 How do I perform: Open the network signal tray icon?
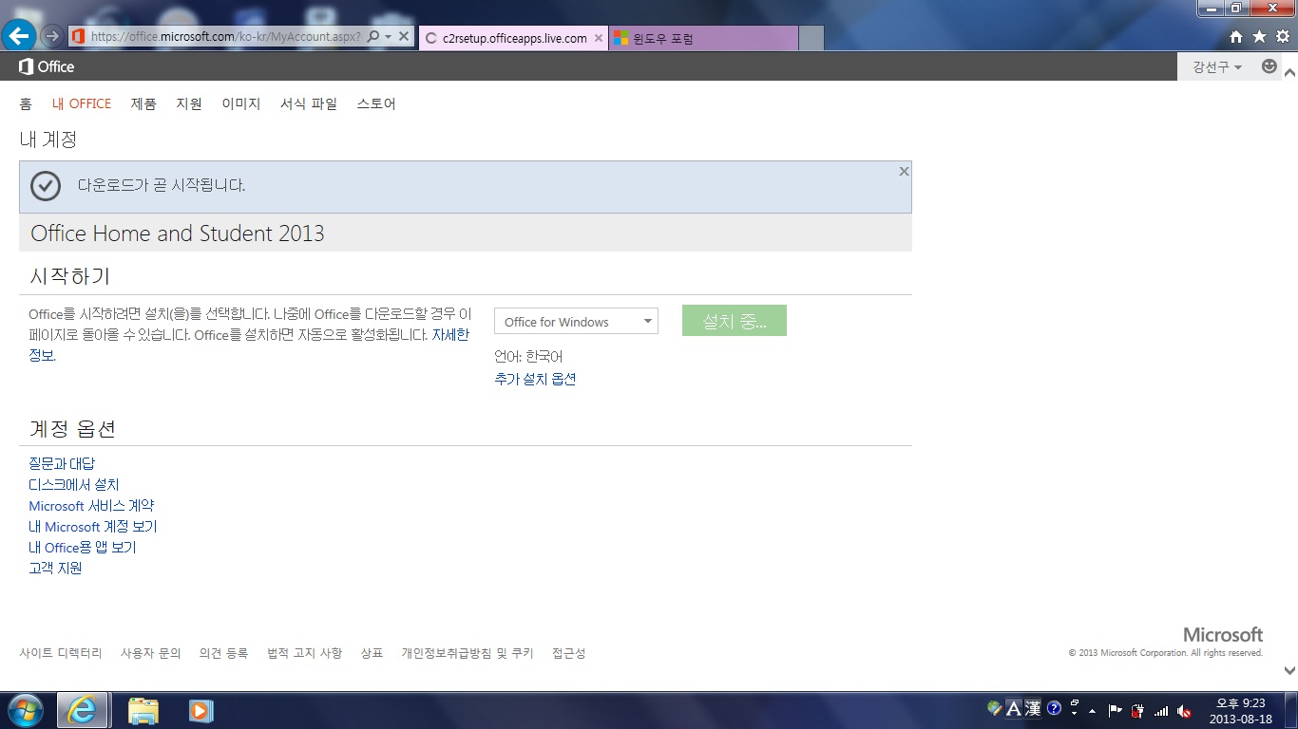click(x=1160, y=710)
